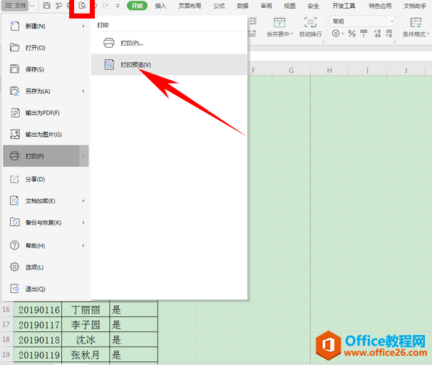Choose 输出为图片(G) from the file menu
Viewport: 432px width, 365px height.
[46, 135]
